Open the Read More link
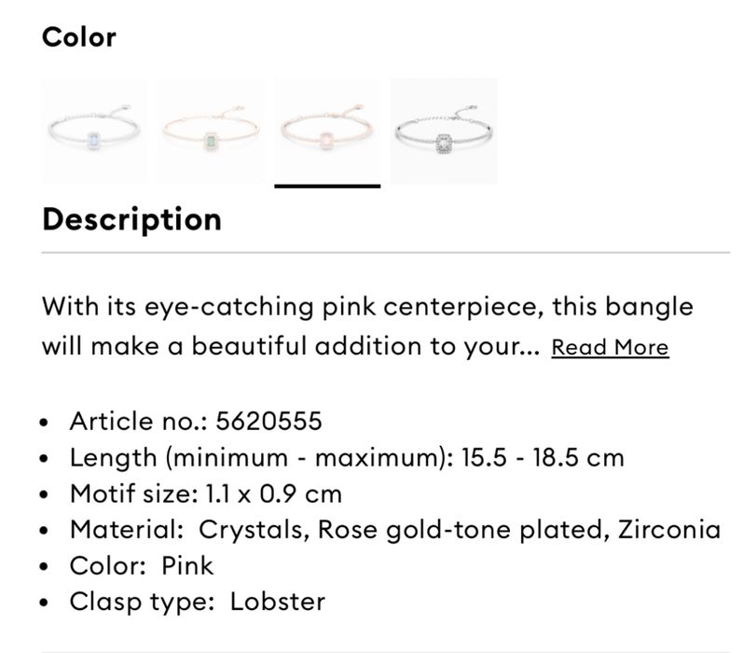 pyautogui.click(x=610, y=347)
